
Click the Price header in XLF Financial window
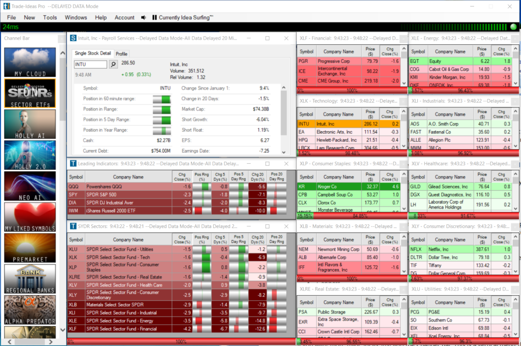370,51
